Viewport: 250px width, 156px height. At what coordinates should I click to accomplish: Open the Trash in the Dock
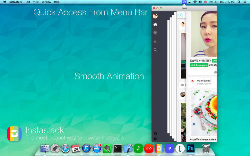206,148
